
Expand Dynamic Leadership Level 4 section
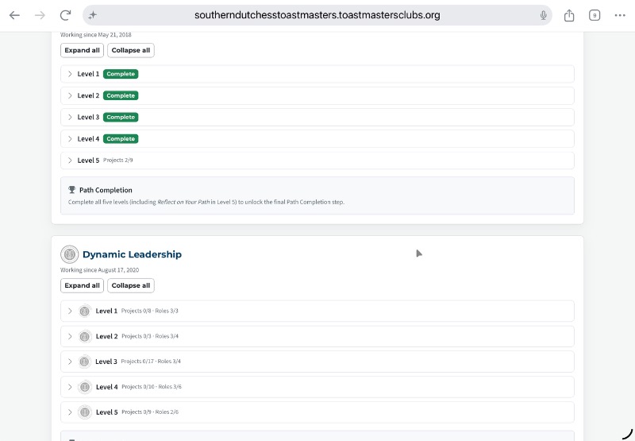[x=317, y=387]
